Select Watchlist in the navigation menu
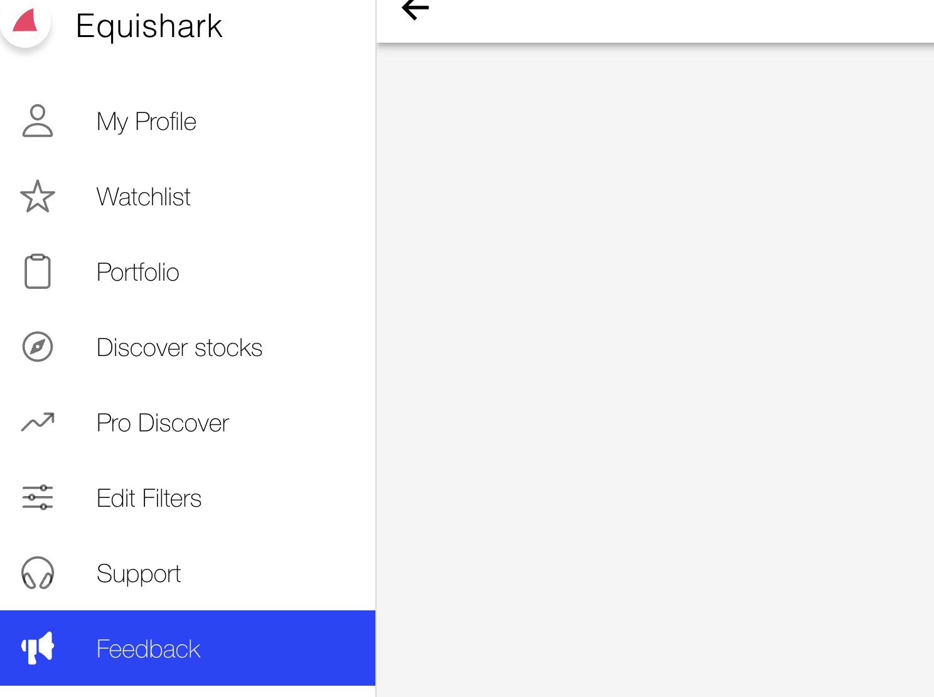Viewport: 934px width, 697px height. [143, 197]
